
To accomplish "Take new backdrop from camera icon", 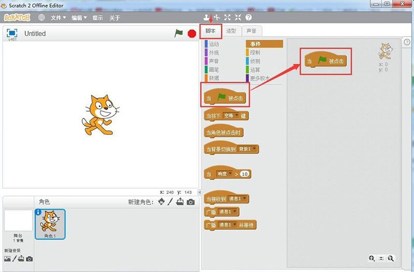I will [29, 259].
